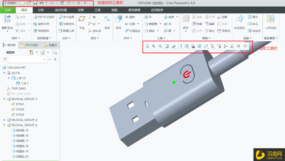
Task: Collapse the 组LOCAL_GROUP_5 tree node
Action: click(x=4, y=99)
